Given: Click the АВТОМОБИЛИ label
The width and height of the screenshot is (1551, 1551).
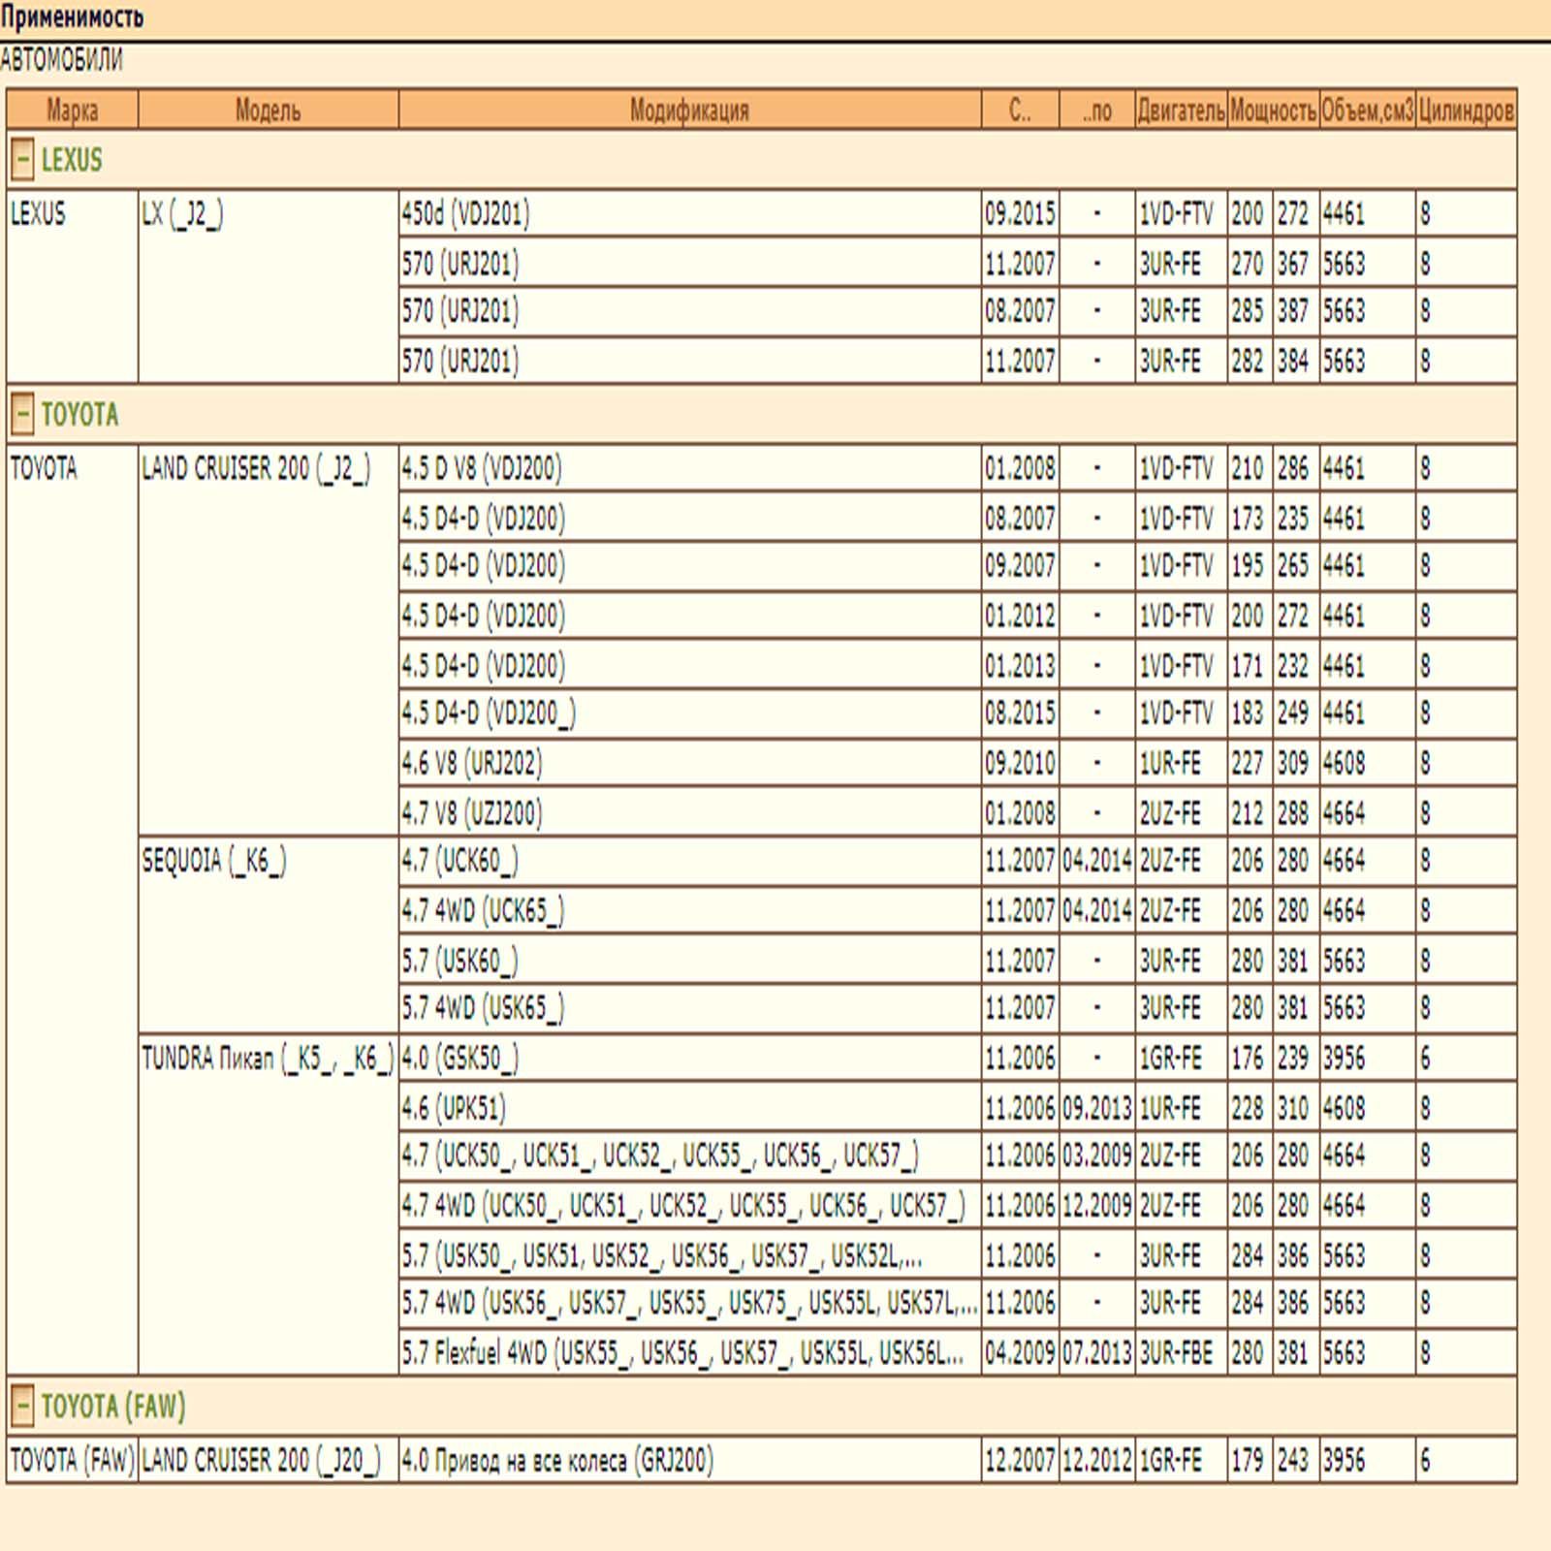Looking at the screenshot, I should (61, 60).
